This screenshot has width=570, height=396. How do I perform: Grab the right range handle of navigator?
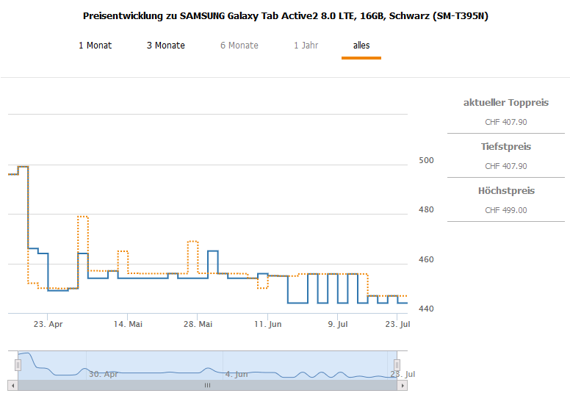click(x=397, y=365)
